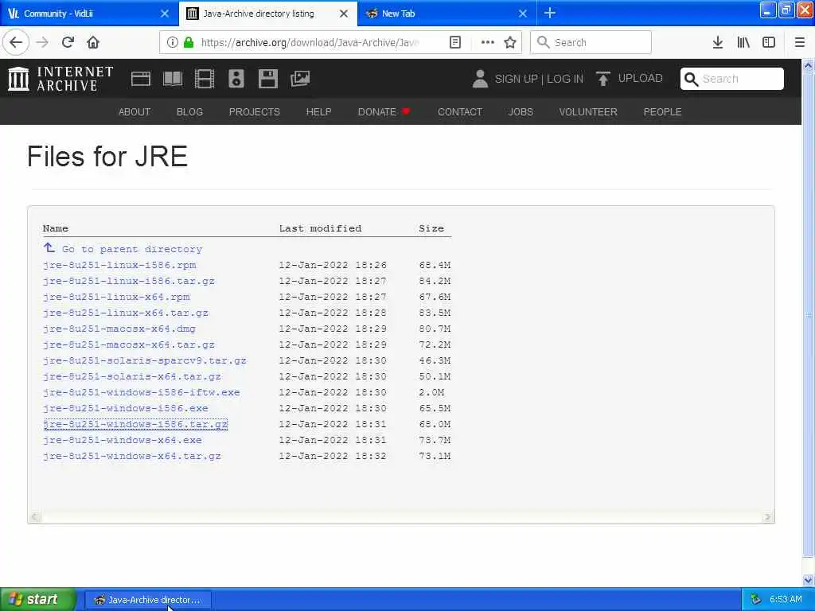Screen dimensions: 815x611
Task: Open the JOBS menu item
Action: (521, 111)
